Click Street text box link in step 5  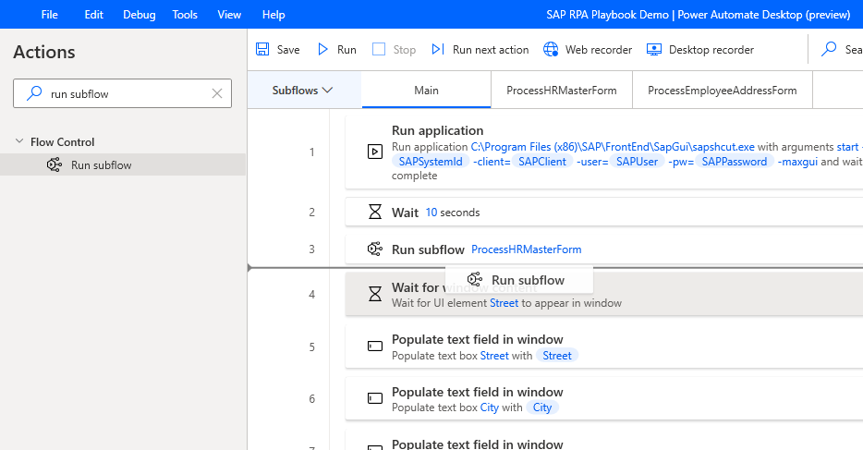(494, 356)
